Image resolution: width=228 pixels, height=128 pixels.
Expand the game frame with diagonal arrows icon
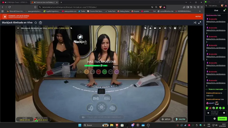pyautogui.click(x=200, y=23)
